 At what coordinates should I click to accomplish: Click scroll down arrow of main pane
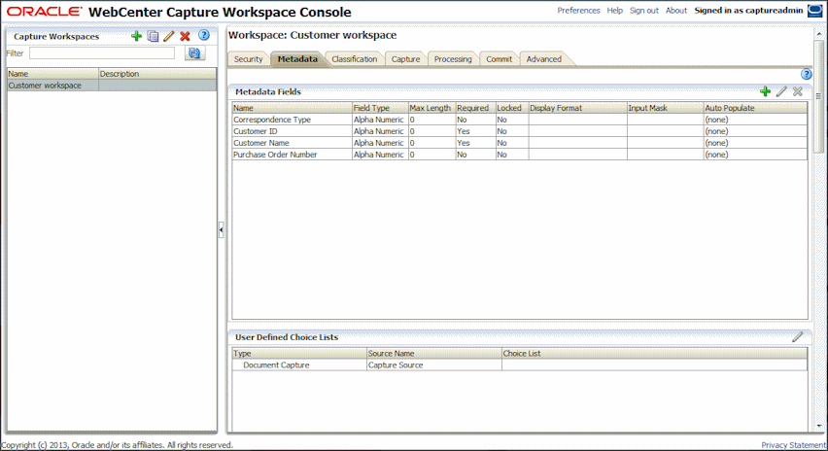coord(819,426)
